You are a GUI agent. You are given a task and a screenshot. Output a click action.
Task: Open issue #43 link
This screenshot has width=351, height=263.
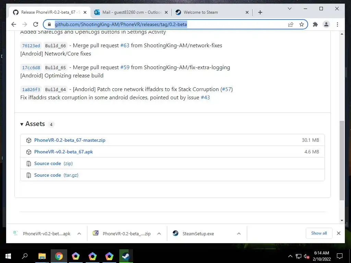205,98
